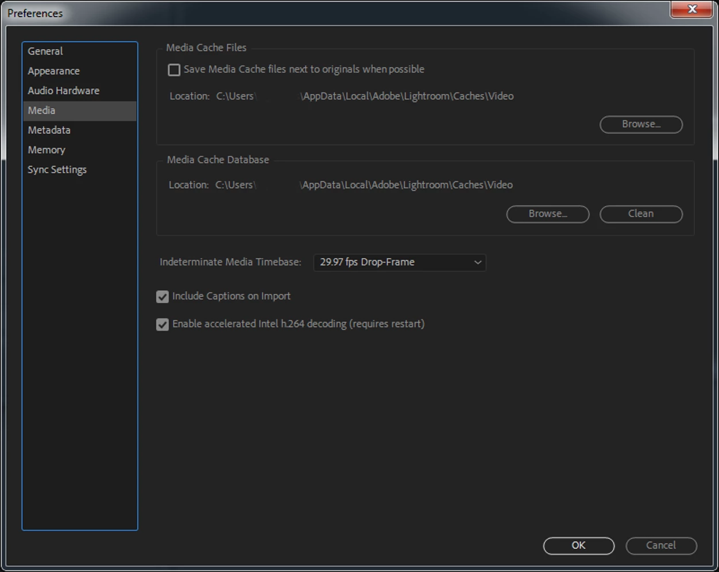This screenshot has height=572, width=719.
Task: Browse for the Media Cache Files location
Action: click(x=641, y=124)
